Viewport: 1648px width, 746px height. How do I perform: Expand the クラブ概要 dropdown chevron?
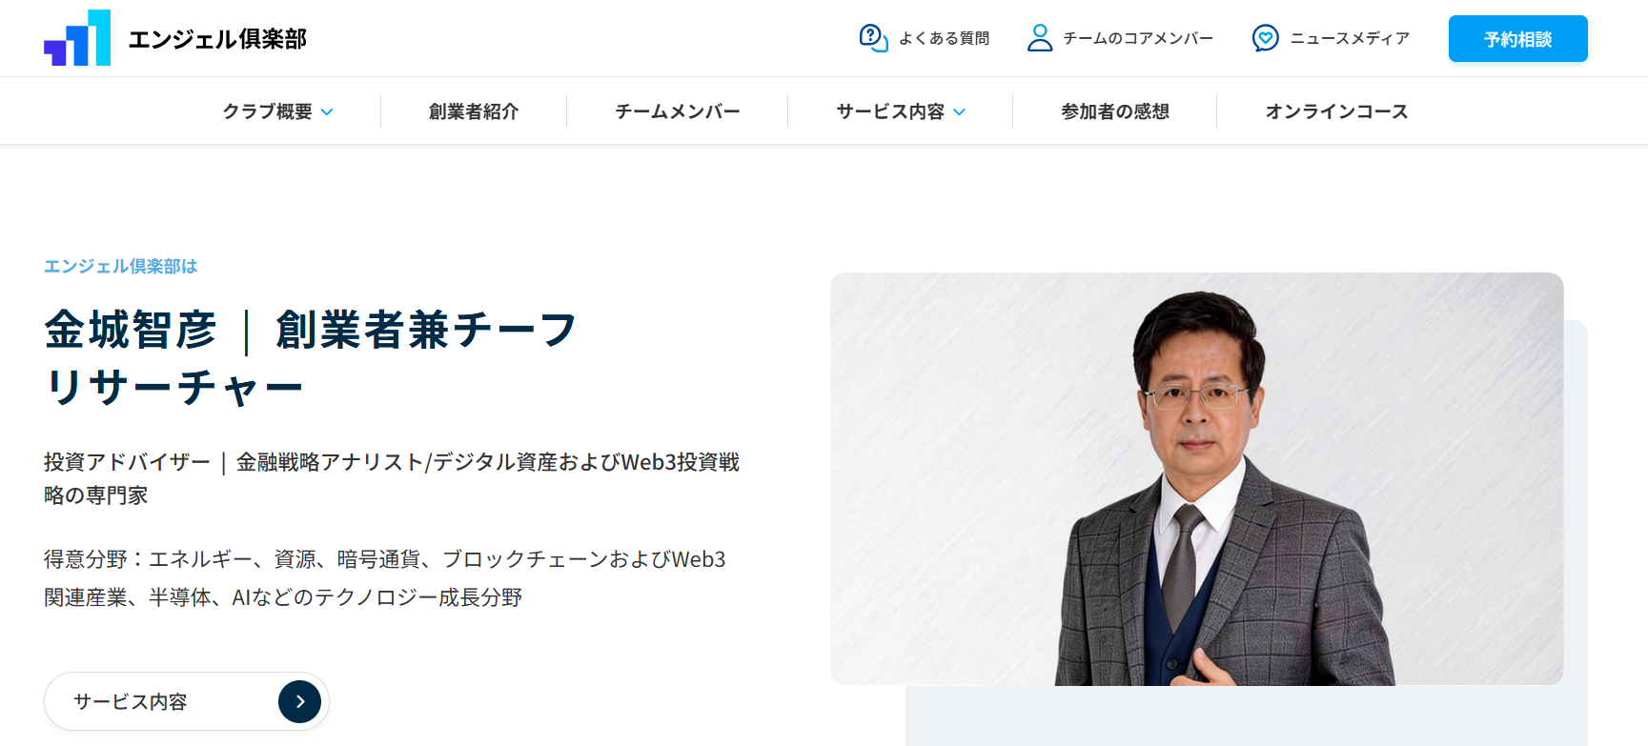[x=327, y=112]
